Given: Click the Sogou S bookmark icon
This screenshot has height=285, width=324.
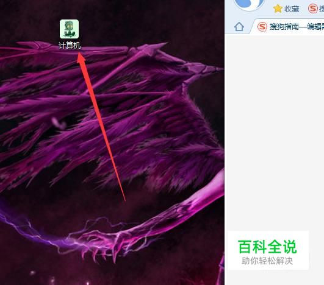Looking at the screenshot, I should [x=313, y=9].
